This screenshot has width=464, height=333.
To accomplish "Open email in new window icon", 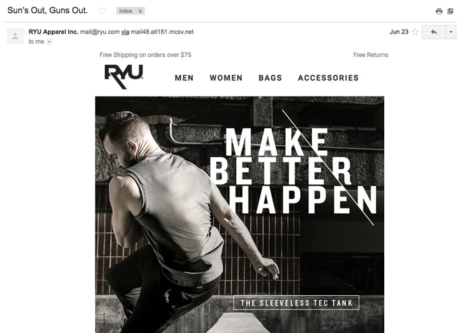I will [450, 11].
